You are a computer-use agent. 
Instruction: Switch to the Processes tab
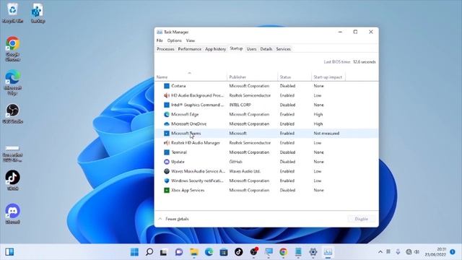point(165,49)
